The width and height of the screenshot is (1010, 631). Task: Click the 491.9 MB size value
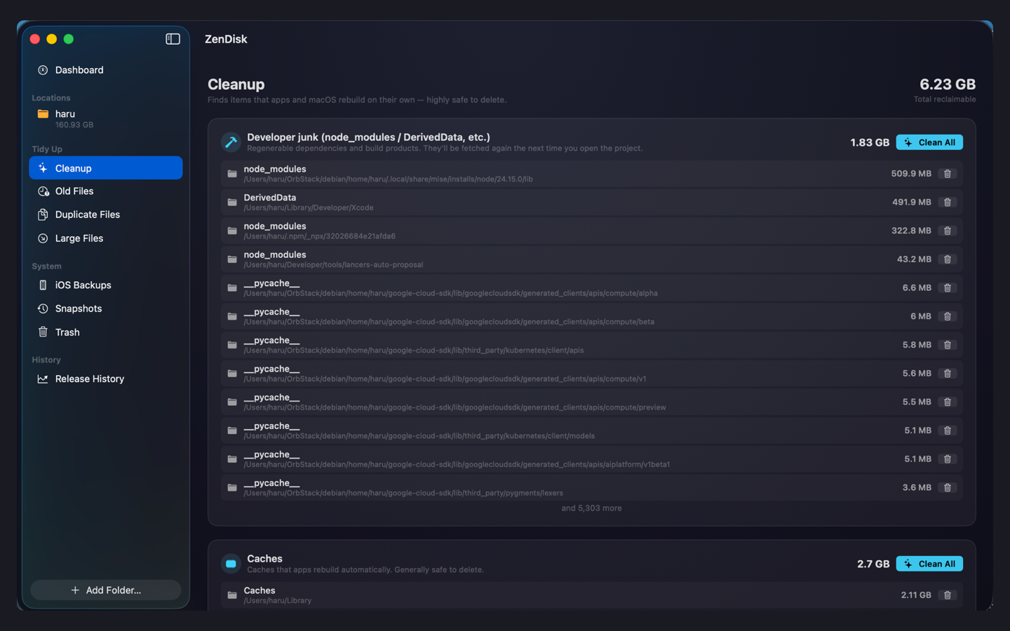coord(911,202)
